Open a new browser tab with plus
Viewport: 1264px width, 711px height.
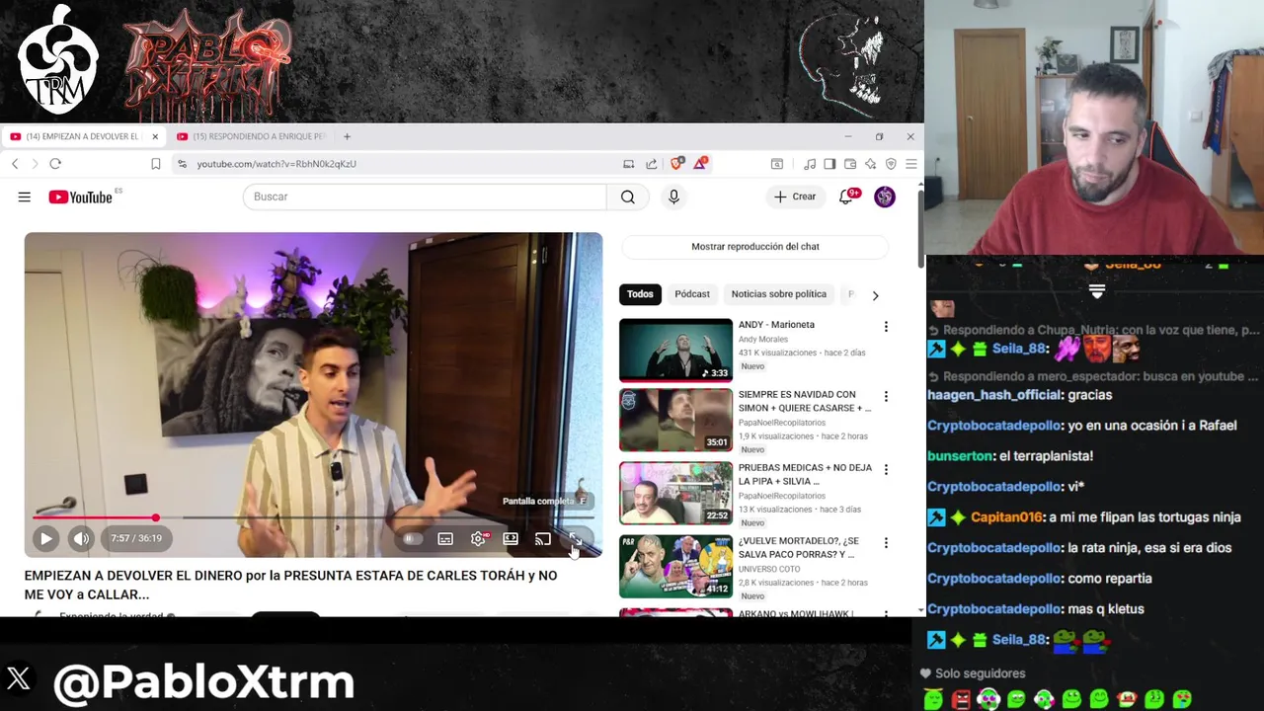point(347,136)
